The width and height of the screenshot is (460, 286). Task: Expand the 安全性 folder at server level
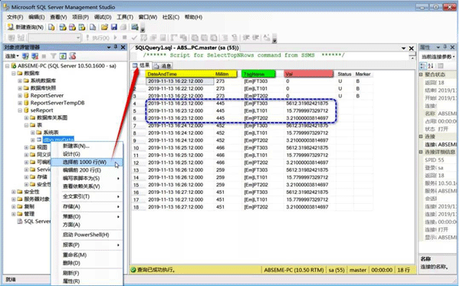(14, 192)
